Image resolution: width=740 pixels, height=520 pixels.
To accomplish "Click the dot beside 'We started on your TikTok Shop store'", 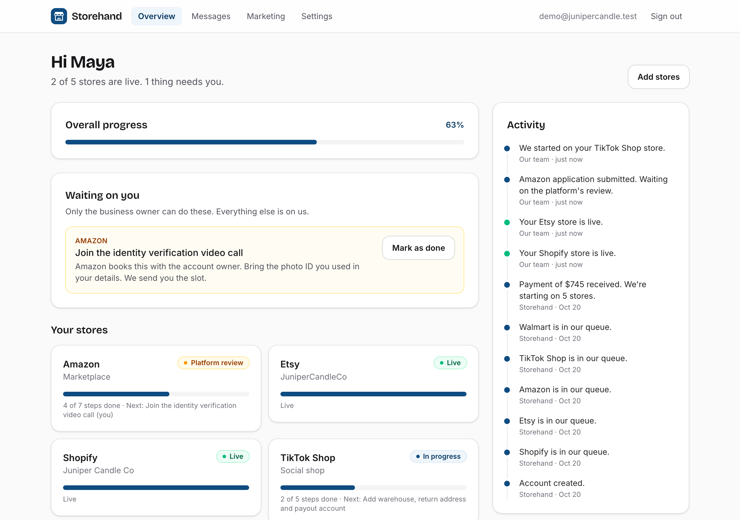I will click(x=507, y=148).
